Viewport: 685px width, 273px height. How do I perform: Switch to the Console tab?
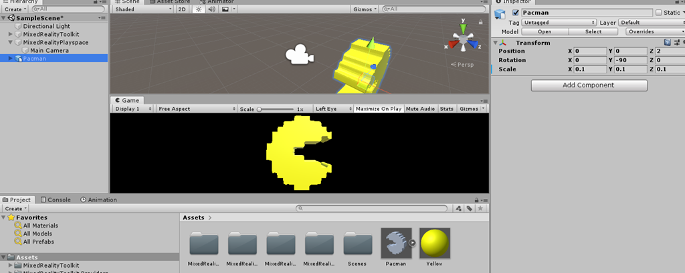[56, 200]
